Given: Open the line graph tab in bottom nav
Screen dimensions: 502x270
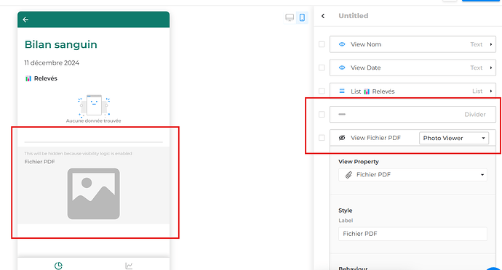Looking at the screenshot, I should click(x=129, y=266).
